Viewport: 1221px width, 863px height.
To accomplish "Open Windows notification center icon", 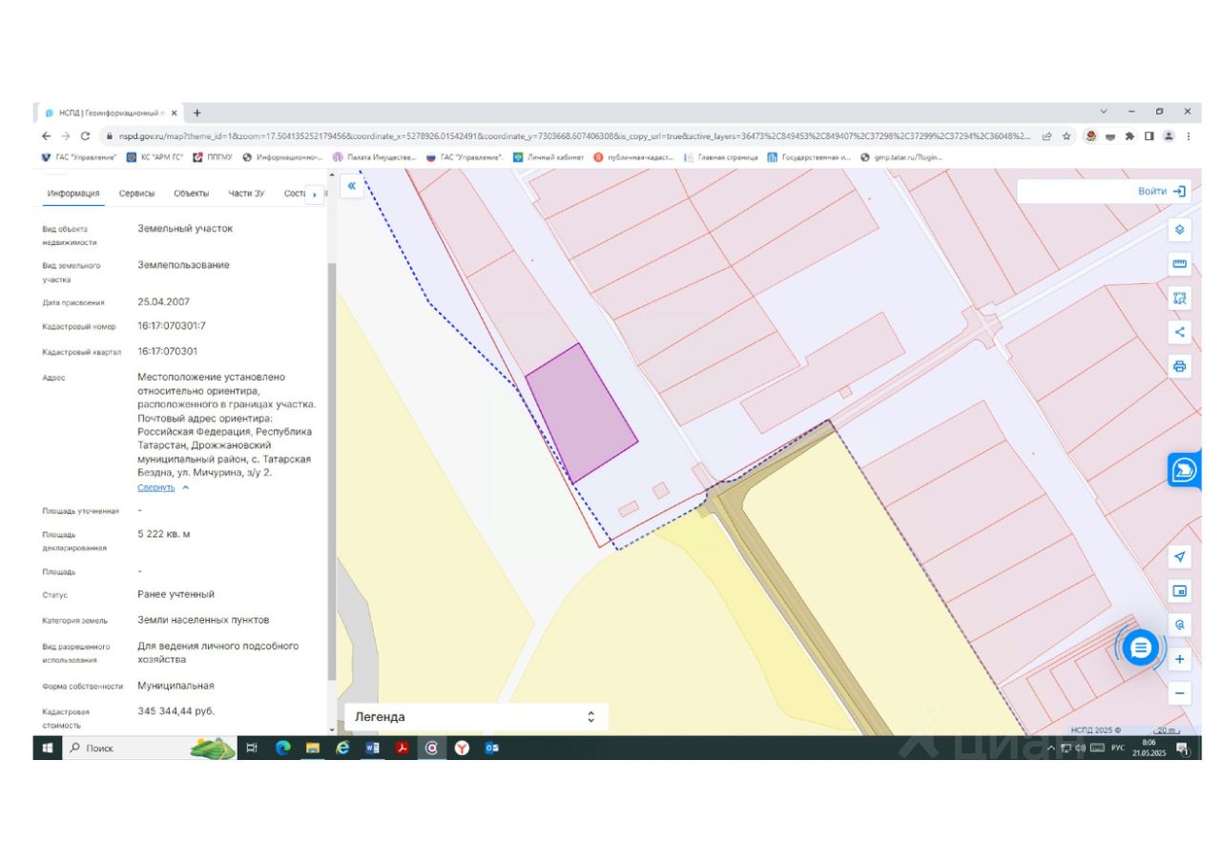I will (1182, 749).
